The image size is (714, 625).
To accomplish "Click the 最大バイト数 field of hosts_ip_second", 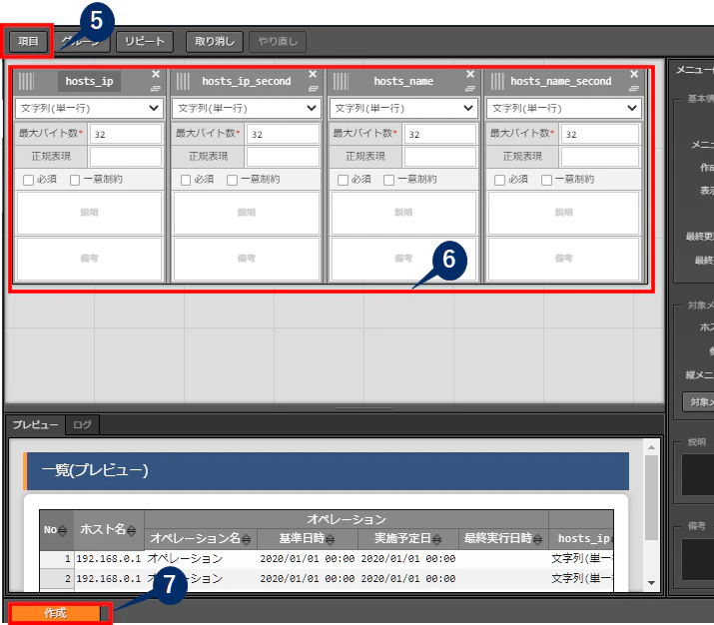I will 283,134.
